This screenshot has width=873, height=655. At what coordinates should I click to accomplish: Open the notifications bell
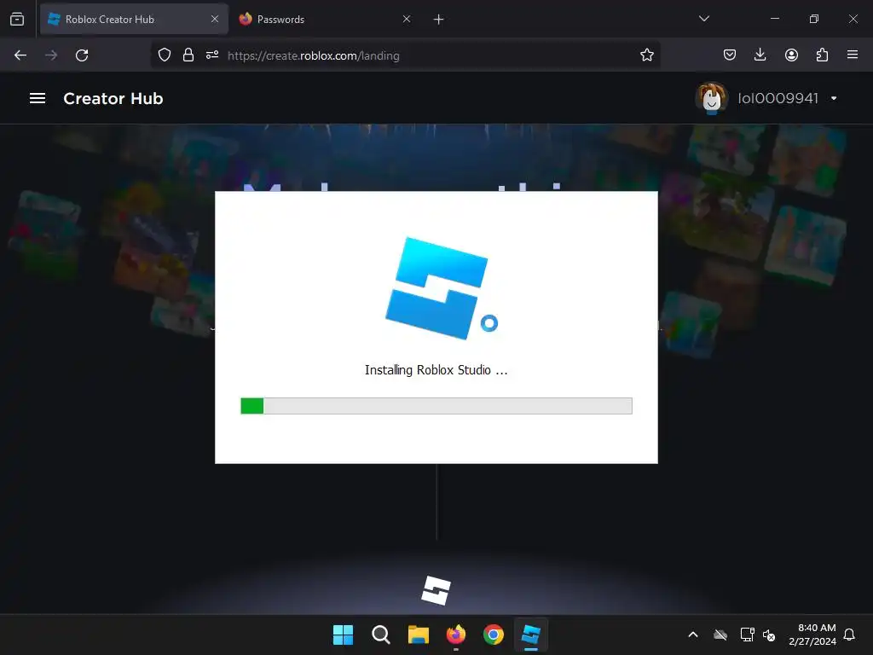click(x=849, y=635)
